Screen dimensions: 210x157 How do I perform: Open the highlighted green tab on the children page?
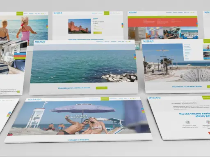(20, 13)
